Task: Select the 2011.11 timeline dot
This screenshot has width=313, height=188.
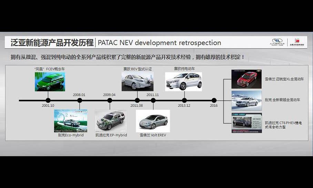Action: (x=153, y=100)
